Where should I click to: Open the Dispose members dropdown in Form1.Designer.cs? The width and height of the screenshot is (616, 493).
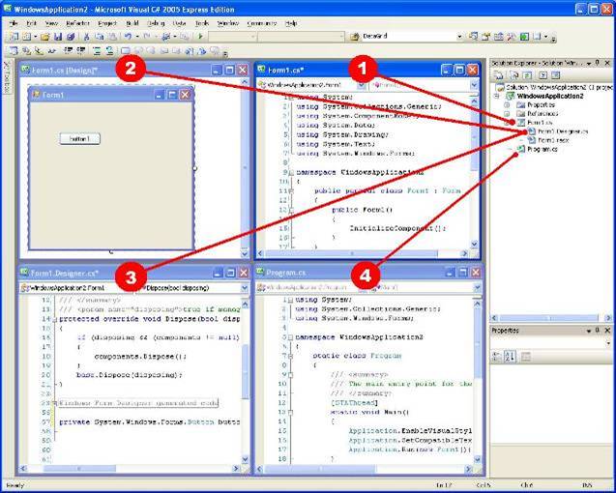pos(244,288)
